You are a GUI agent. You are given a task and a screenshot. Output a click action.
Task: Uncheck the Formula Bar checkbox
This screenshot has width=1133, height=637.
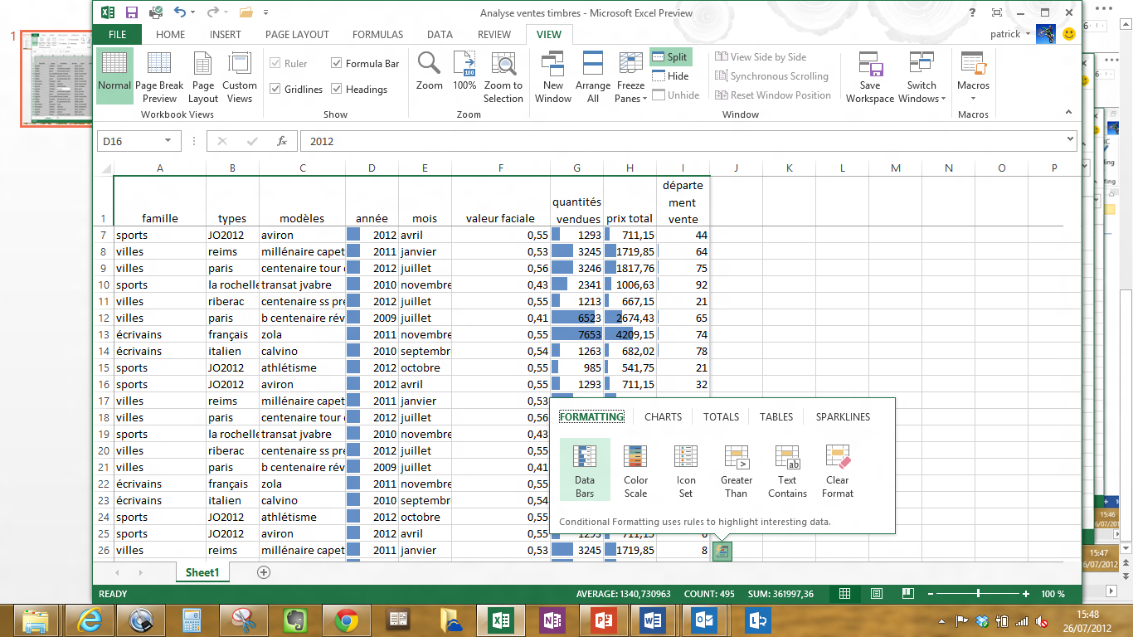click(x=337, y=64)
